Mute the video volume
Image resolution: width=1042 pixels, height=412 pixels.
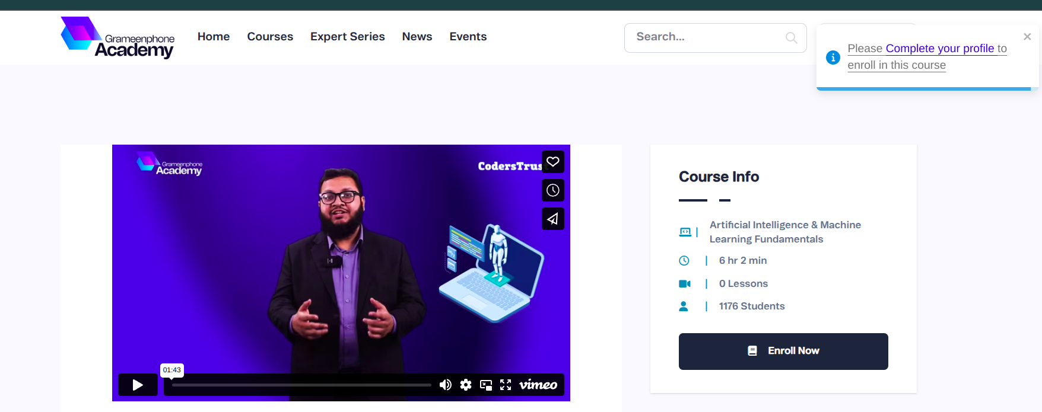pos(445,385)
